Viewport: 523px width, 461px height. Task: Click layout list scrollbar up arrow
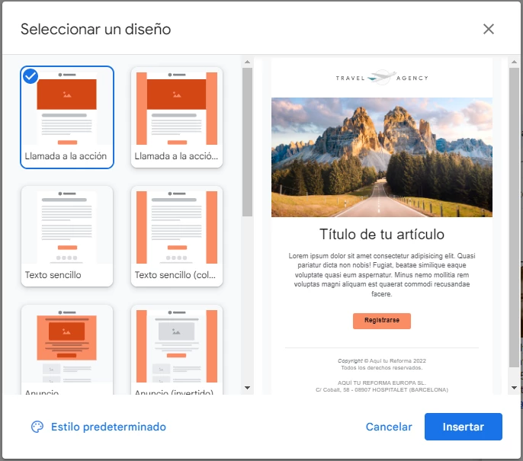coord(247,62)
